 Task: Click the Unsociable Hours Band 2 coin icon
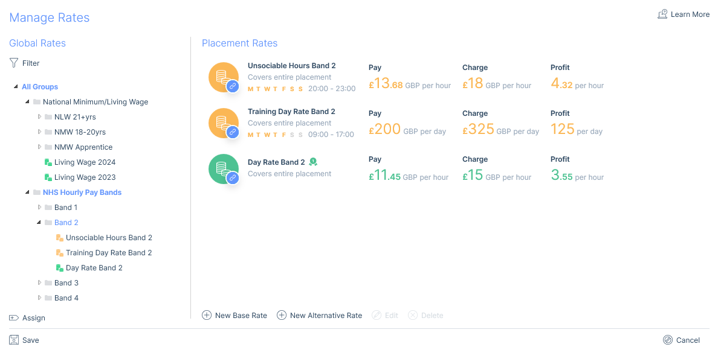(x=223, y=77)
